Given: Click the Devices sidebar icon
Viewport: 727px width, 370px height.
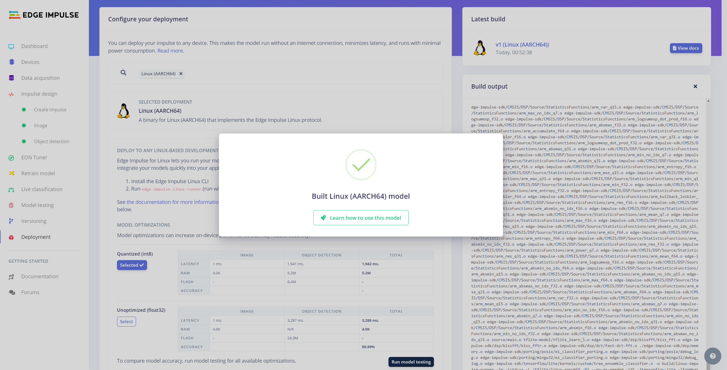Looking at the screenshot, I should click(12, 61).
